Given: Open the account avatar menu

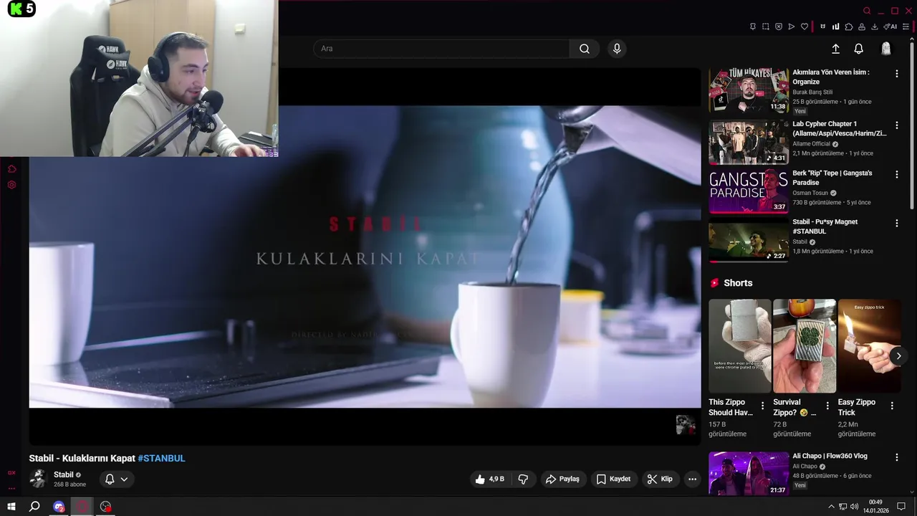Looking at the screenshot, I should pyautogui.click(x=886, y=49).
